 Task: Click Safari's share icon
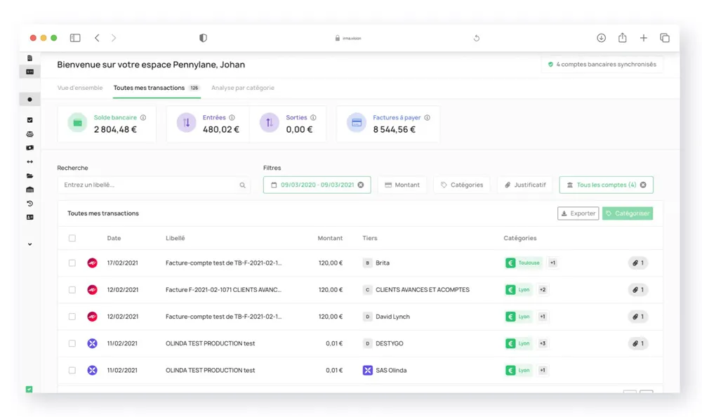[x=622, y=38]
